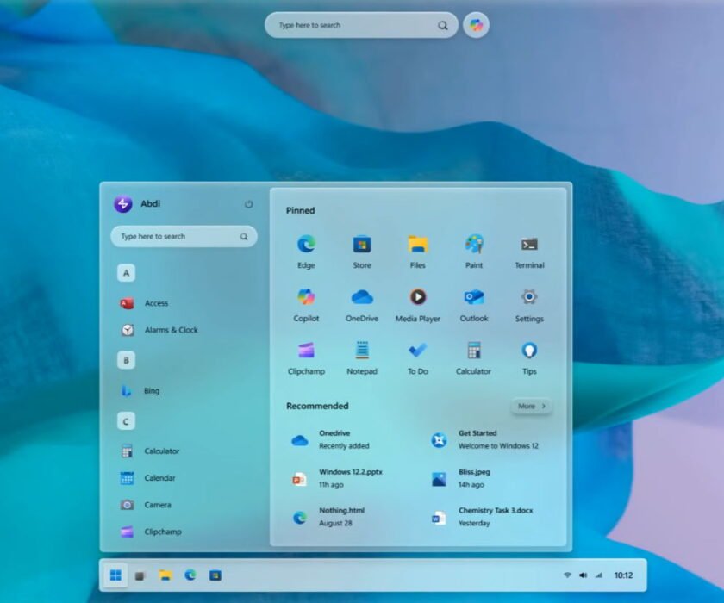Launch Edge from the taskbar
The height and width of the screenshot is (603, 724).
tap(190, 575)
